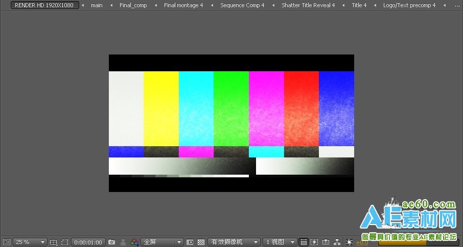Image resolution: width=463 pixels, height=247 pixels.
Task: Toggle pixel aspect ratio correction icon
Action: [x=304, y=242]
